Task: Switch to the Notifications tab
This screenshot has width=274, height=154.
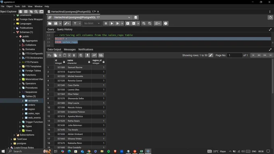Action: 85,49
